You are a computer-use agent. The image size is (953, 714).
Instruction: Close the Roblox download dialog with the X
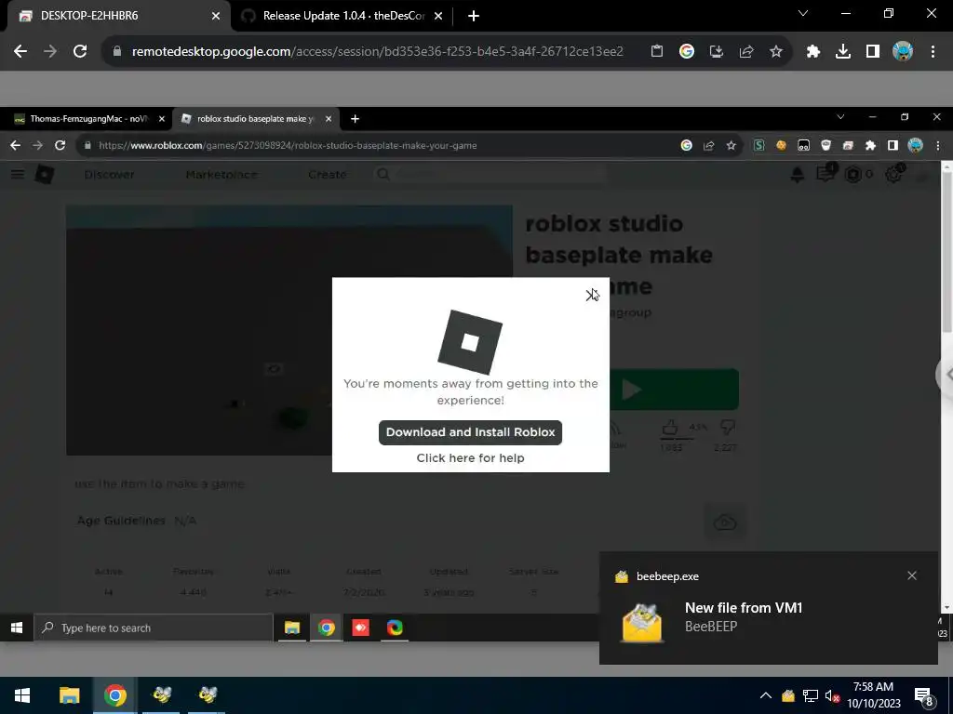(591, 295)
